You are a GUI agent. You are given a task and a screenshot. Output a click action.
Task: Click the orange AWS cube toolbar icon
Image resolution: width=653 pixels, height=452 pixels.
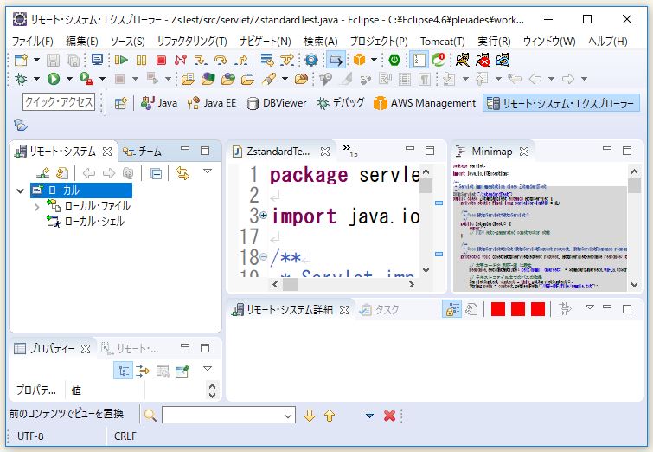359,60
